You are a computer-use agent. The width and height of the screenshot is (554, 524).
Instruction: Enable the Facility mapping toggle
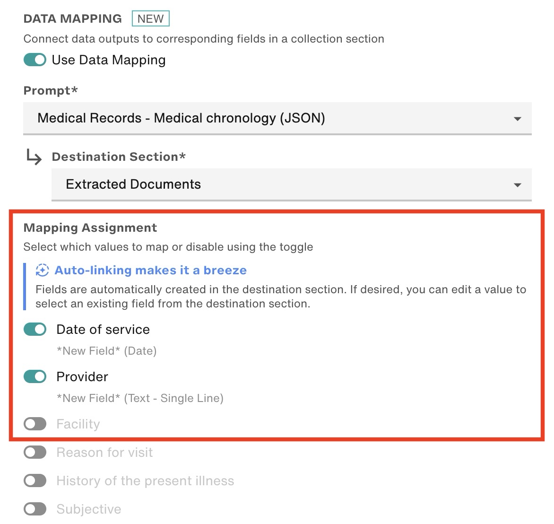click(35, 424)
